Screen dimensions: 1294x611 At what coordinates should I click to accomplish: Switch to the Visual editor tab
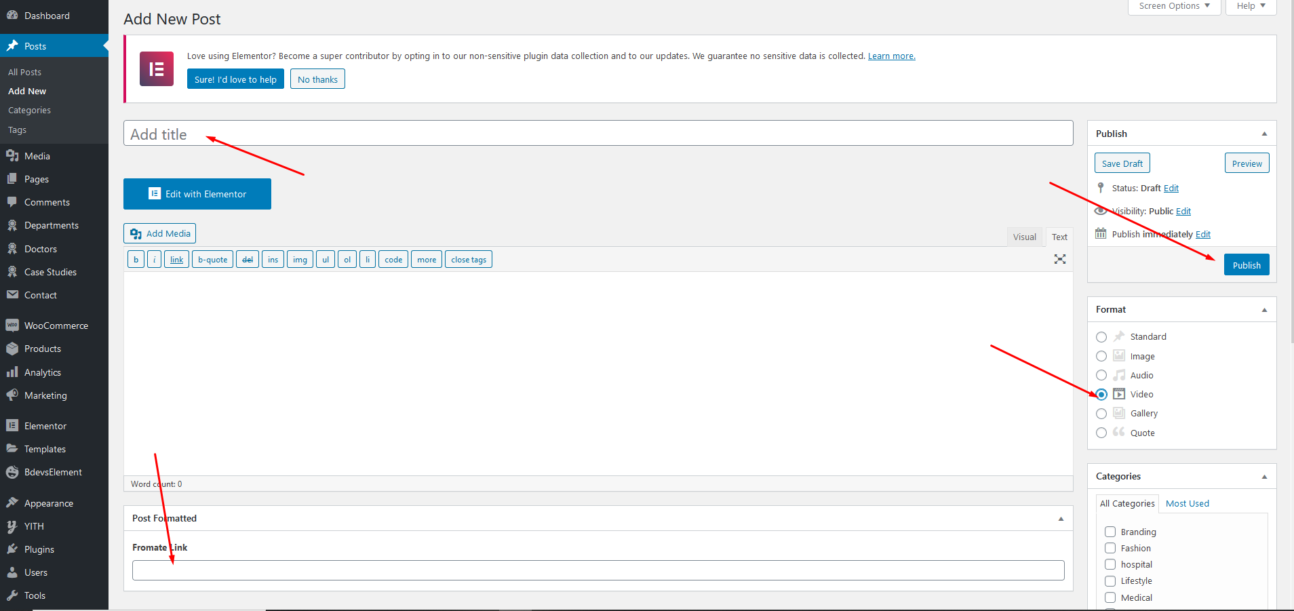click(x=1024, y=237)
